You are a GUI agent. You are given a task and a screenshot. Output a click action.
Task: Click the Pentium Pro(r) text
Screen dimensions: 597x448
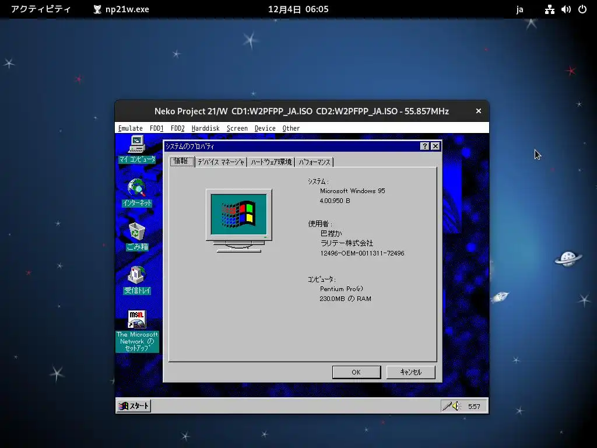click(x=342, y=289)
